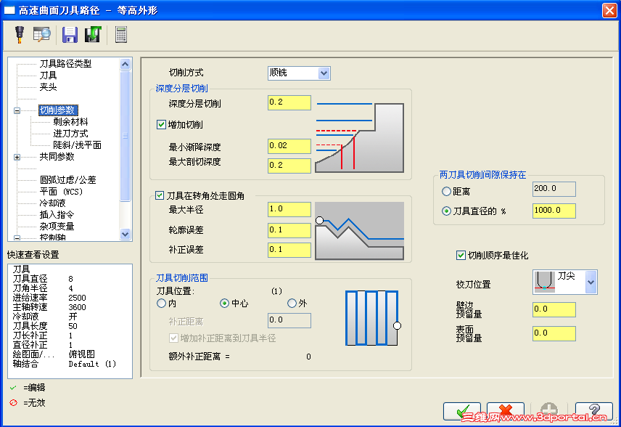Toggle the 增加切削 checkbox
Image resolution: width=621 pixels, height=427 pixels.
161,125
